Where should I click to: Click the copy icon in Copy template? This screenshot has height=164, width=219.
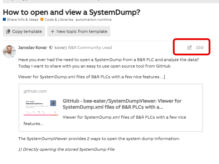9,31
